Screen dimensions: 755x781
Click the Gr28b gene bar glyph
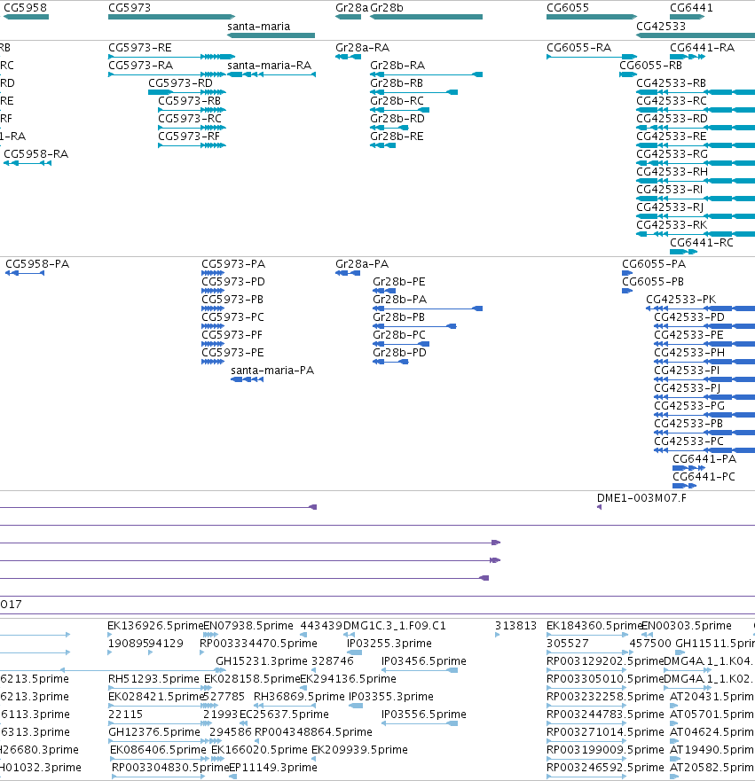click(x=426, y=17)
